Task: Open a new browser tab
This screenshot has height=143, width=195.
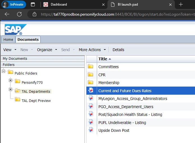Action: 181,4
